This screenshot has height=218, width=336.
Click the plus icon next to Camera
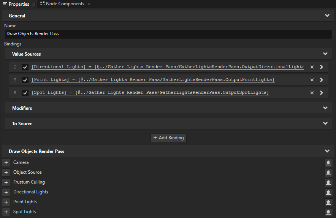(6, 162)
